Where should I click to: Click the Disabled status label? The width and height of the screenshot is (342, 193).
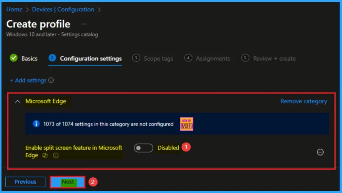point(168,148)
